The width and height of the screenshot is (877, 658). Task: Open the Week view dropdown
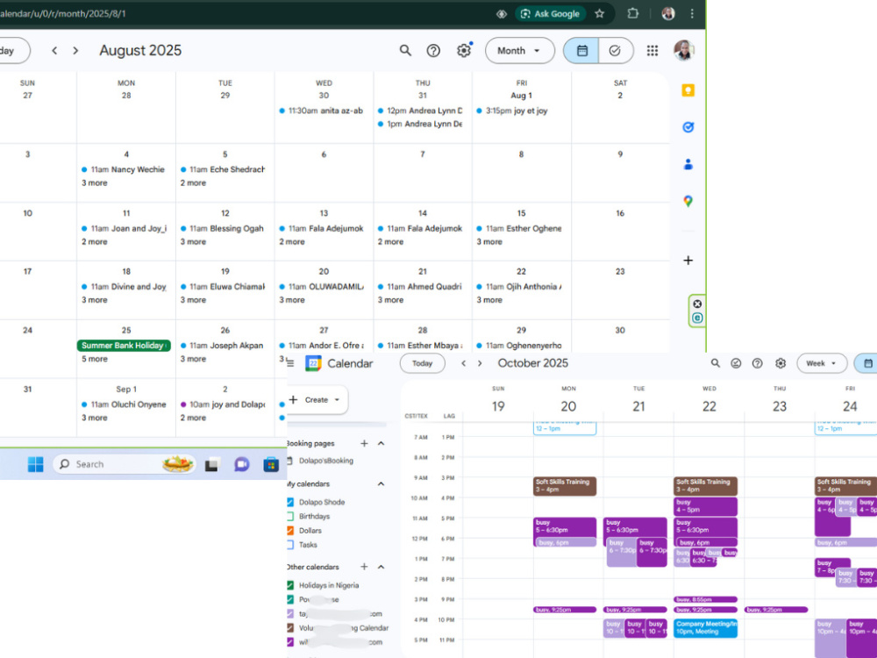(821, 363)
